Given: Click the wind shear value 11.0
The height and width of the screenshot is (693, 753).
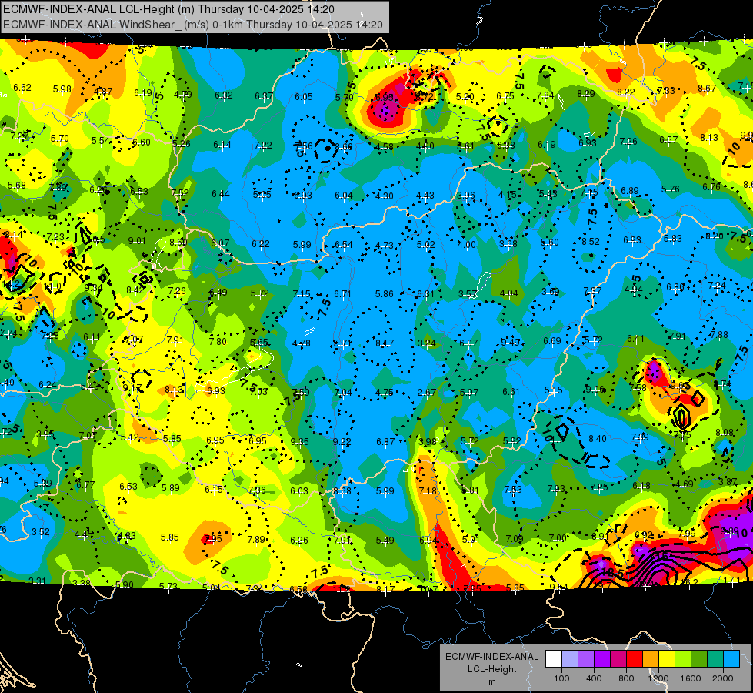Looking at the screenshot, I should (x=53, y=286).
